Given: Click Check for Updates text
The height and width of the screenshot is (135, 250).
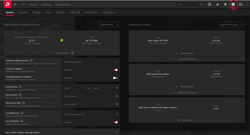Looking at the screenshot, I should tap(62, 53).
